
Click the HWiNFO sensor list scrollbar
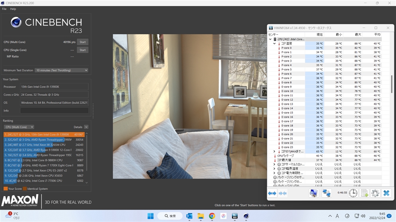(x=392, y=84)
